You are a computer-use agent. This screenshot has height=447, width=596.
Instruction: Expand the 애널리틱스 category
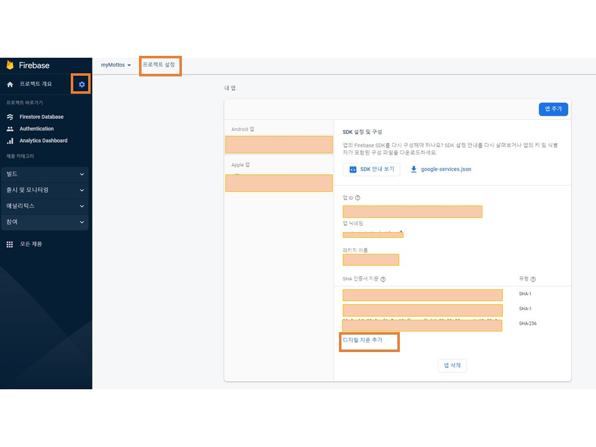45,206
